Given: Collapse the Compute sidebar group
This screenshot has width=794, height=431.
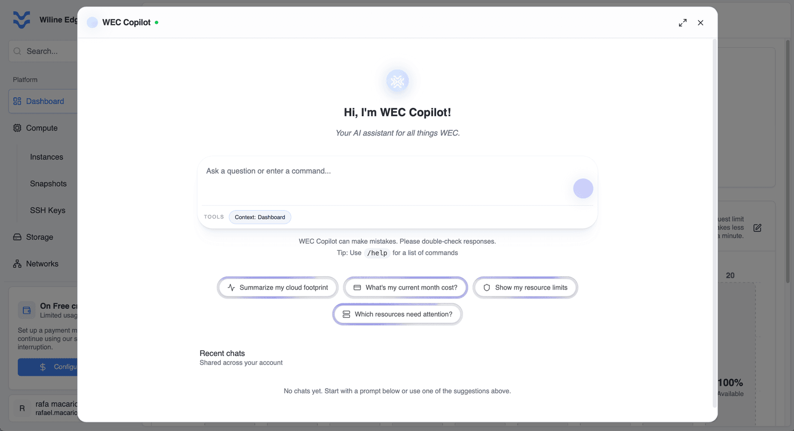Looking at the screenshot, I should (x=43, y=128).
